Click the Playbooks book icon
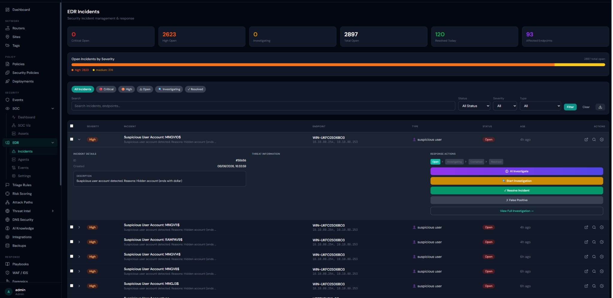This screenshot has height=298, width=613. pyautogui.click(x=7, y=264)
